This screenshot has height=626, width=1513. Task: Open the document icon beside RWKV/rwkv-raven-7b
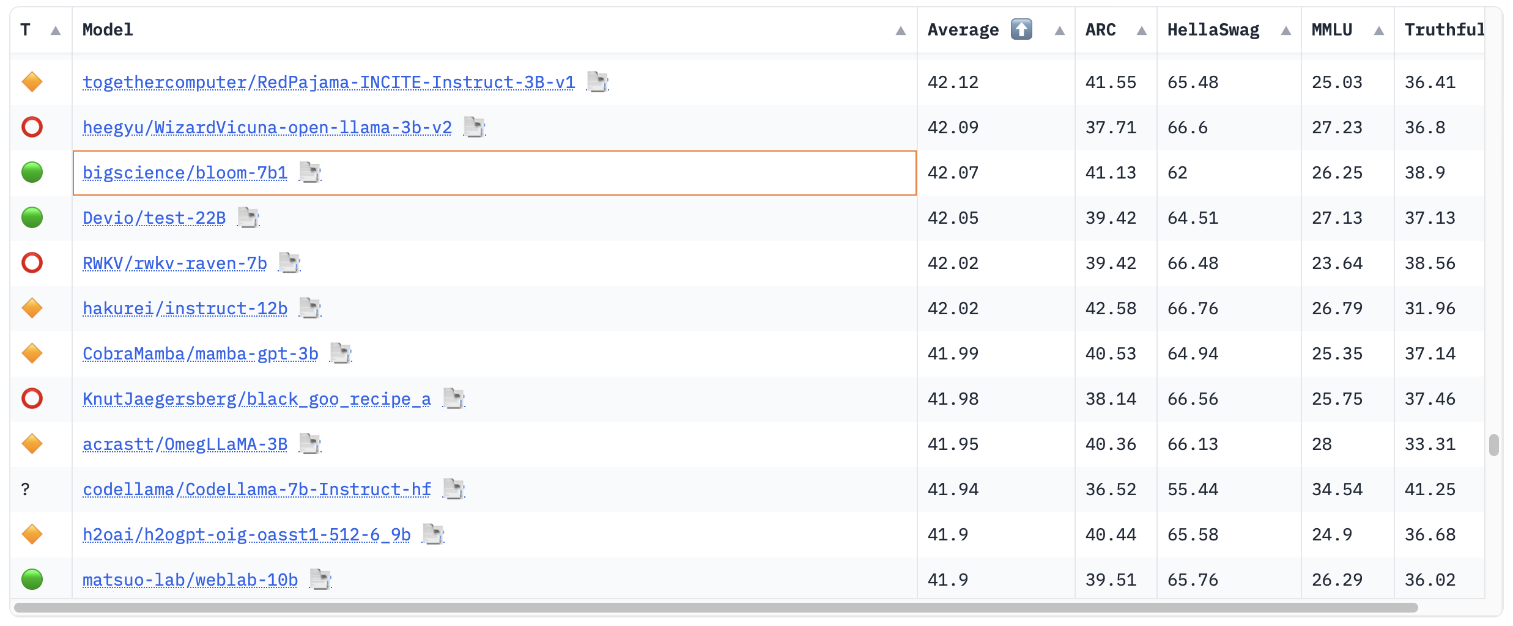coord(289,263)
